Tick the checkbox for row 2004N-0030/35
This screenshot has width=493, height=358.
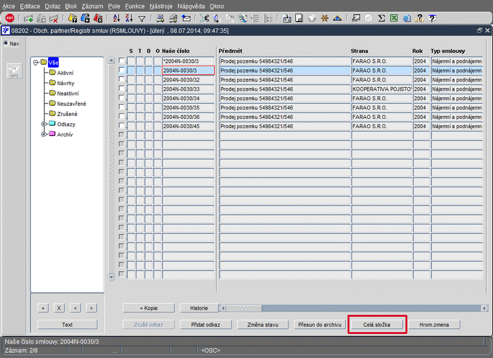tap(121, 107)
